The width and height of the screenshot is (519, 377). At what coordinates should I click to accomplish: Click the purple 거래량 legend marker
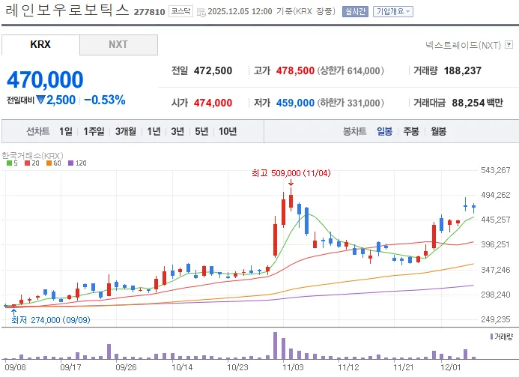point(491,337)
